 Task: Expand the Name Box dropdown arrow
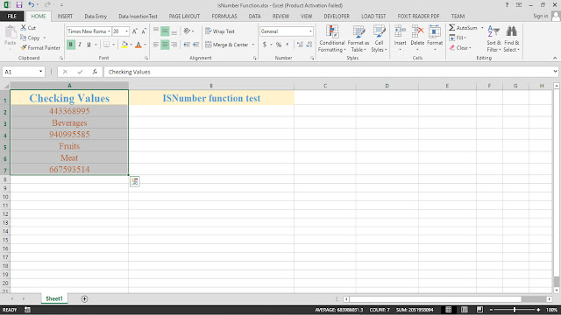(40, 72)
